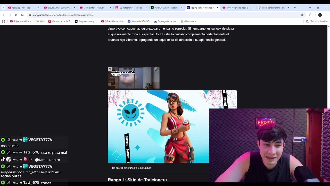Image resolution: width=330 pixels, height=186 pixels.
Task: Open a new browser tab
Action: (295, 7)
